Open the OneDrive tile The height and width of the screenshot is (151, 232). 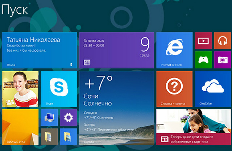click(213, 89)
